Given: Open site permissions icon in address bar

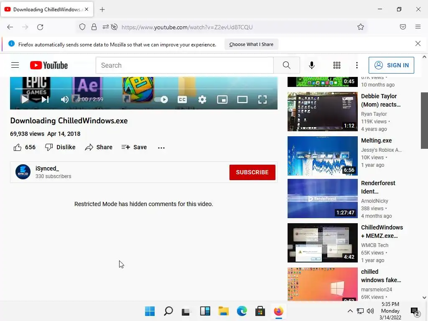Looking at the screenshot, I should coord(105,27).
